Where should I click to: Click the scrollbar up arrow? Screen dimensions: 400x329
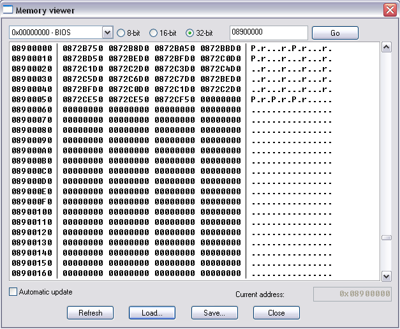point(386,48)
